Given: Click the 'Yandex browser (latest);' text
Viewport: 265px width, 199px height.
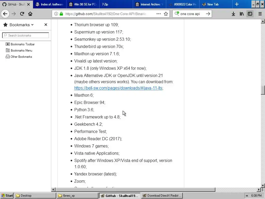Looking at the screenshot, I should click(95, 174).
